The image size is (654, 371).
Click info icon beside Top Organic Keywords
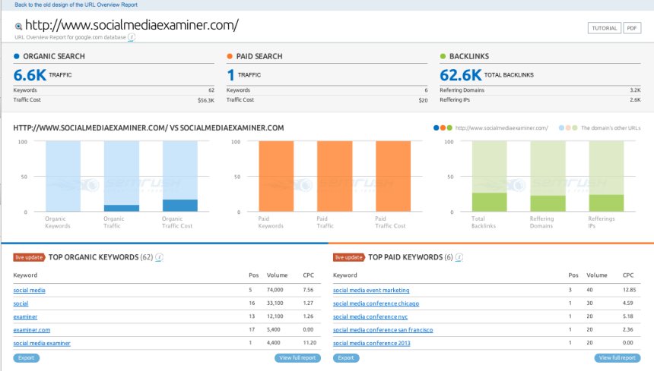(160, 257)
